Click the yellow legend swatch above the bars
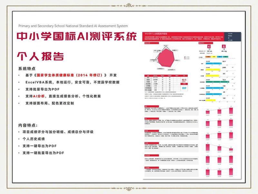Viewport: 258px width, 194px height. pyautogui.click(x=214, y=57)
